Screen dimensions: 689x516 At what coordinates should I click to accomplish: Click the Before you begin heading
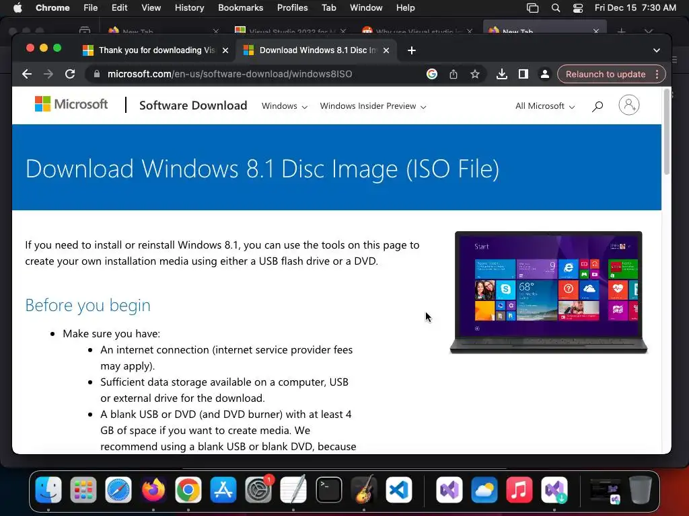[88, 306]
